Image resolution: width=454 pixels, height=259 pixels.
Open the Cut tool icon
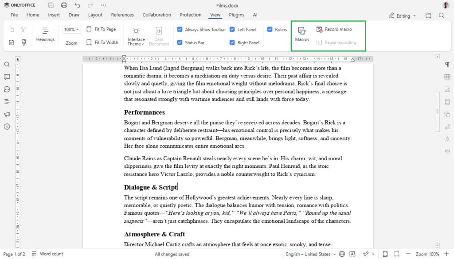tap(23, 29)
